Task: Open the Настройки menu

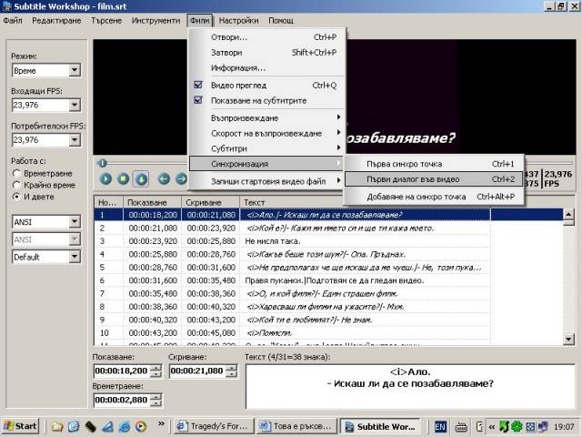Action: (238, 20)
